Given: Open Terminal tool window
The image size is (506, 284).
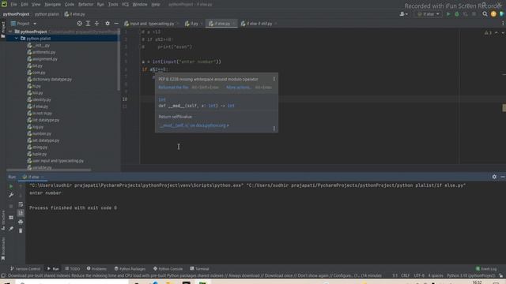Looking at the screenshot, I should click(x=199, y=268).
